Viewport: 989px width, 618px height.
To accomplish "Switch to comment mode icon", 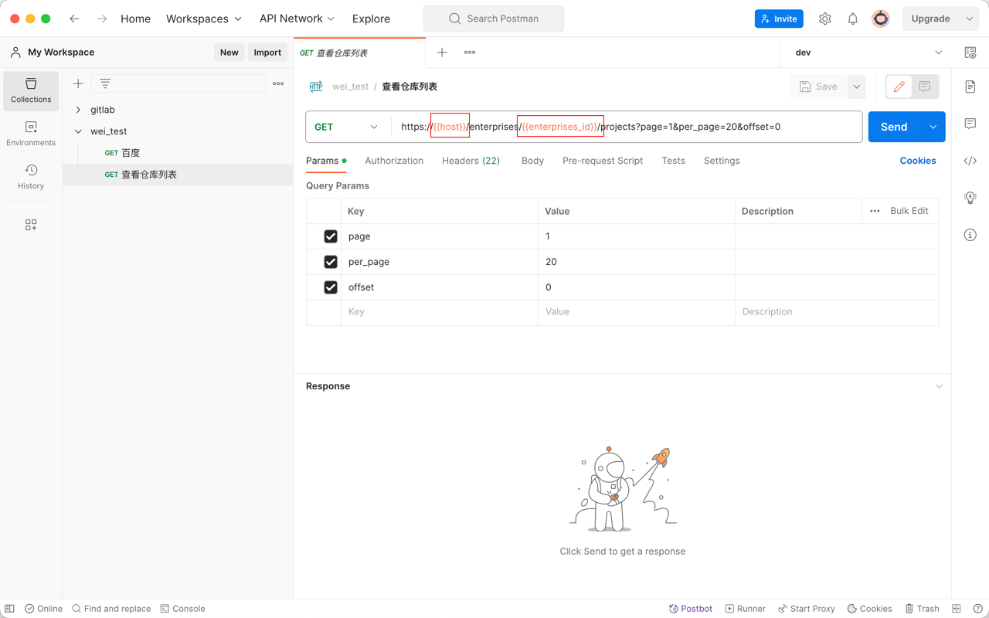I will pos(925,87).
